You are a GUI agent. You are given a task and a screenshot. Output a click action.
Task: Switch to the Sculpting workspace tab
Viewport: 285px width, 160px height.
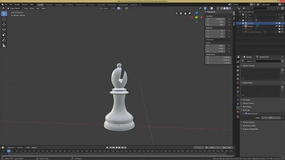tap(59, 5)
